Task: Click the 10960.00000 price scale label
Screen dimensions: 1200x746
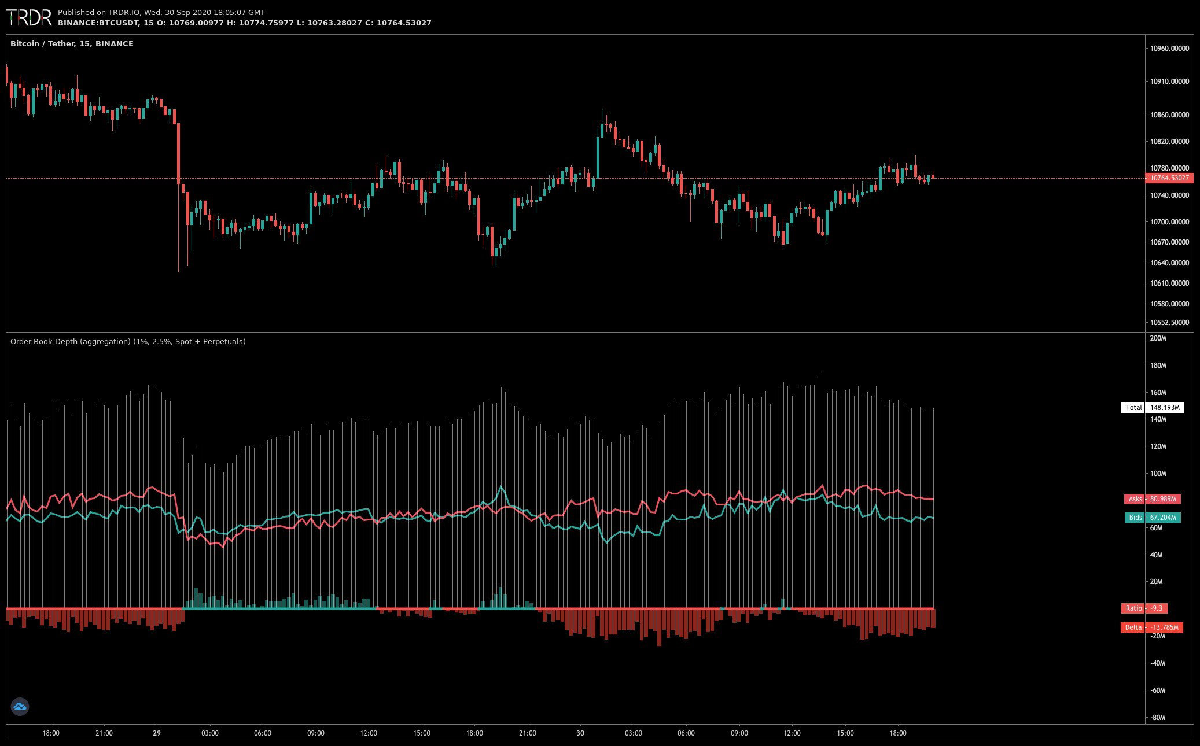Action: coord(1169,49)
